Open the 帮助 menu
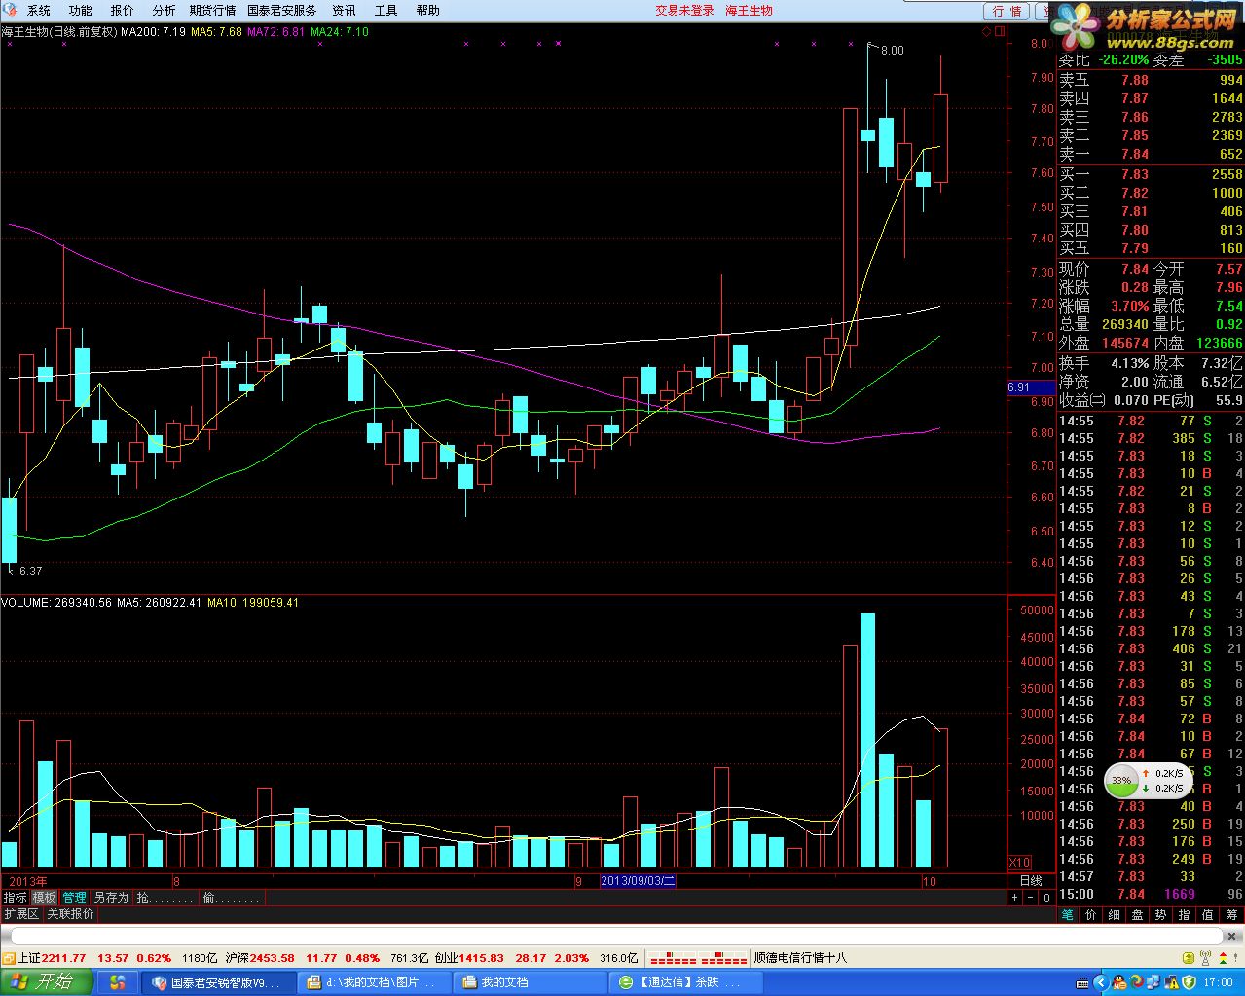Image resolution: width=1245 pixels, height=996 pixels. click(427, 11)
